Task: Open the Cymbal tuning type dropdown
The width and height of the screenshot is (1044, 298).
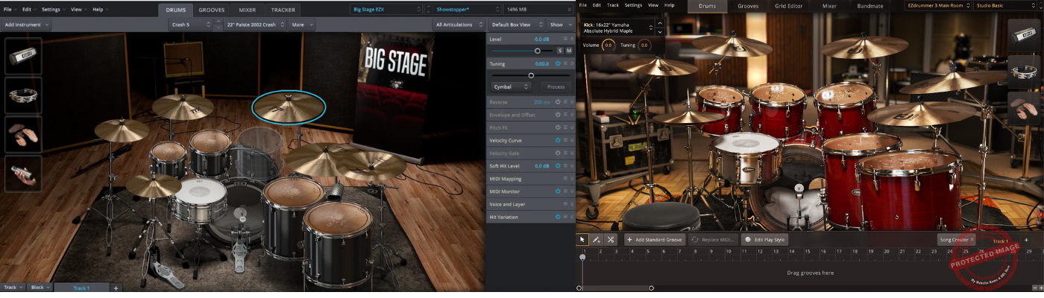Action: (x=511, y=87)
